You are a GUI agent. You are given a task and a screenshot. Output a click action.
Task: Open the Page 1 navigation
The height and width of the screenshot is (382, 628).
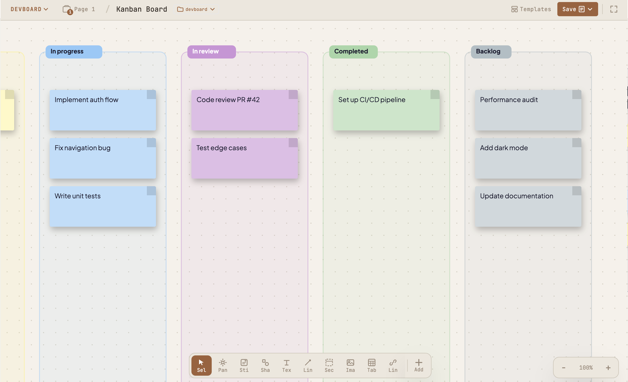click(79, 9)
